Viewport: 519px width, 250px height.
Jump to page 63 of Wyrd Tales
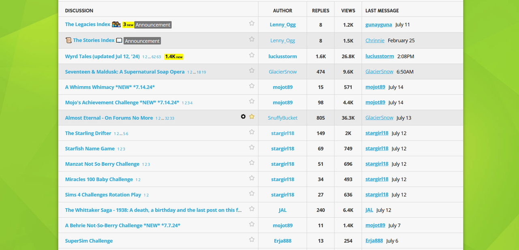coord(159,57)
